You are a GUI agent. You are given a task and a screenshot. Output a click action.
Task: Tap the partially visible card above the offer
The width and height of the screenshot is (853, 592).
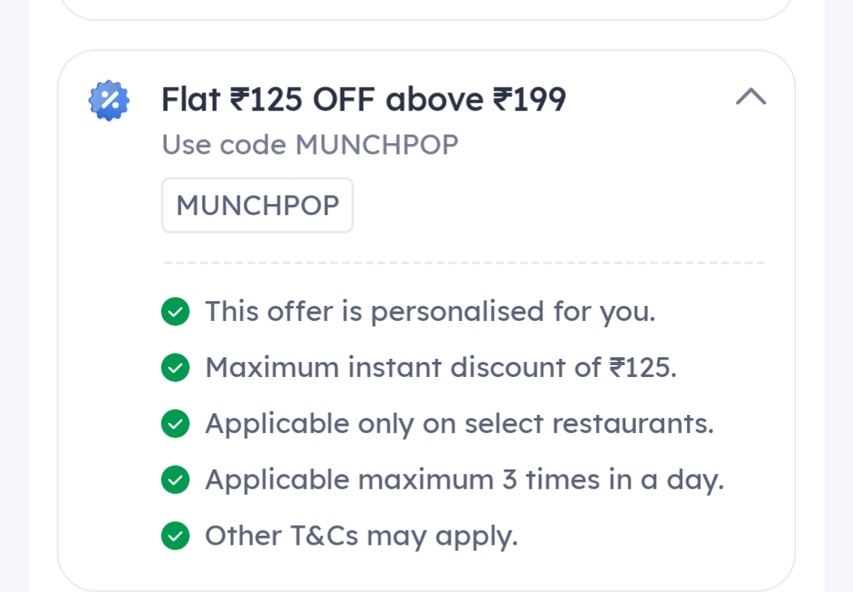pos(426,9)
